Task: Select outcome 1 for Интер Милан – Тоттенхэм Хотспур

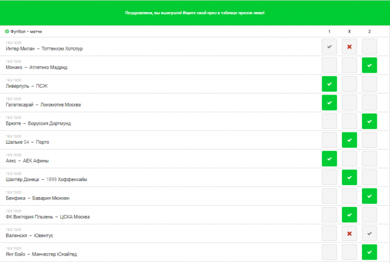Action: pos(329,46)
